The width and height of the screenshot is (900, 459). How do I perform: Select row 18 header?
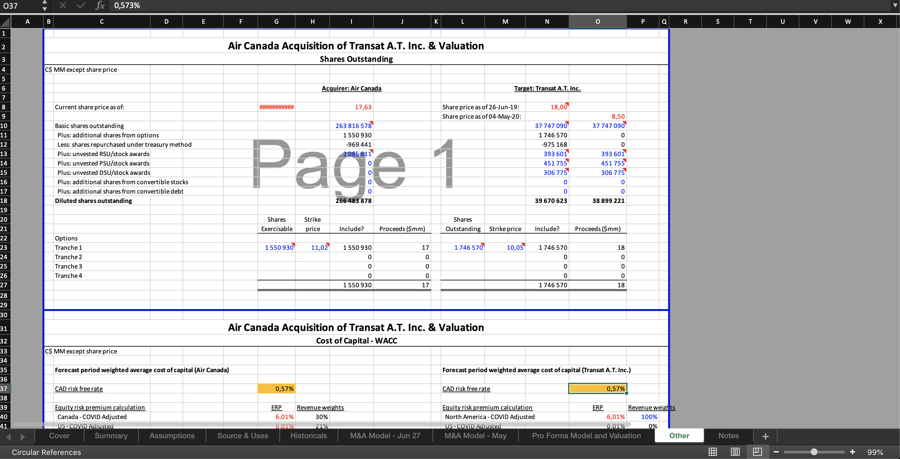(x=5, y=201)
